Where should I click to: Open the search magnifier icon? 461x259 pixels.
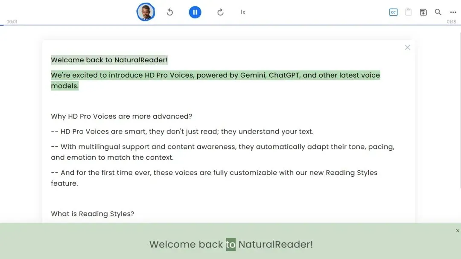[438, 12]
